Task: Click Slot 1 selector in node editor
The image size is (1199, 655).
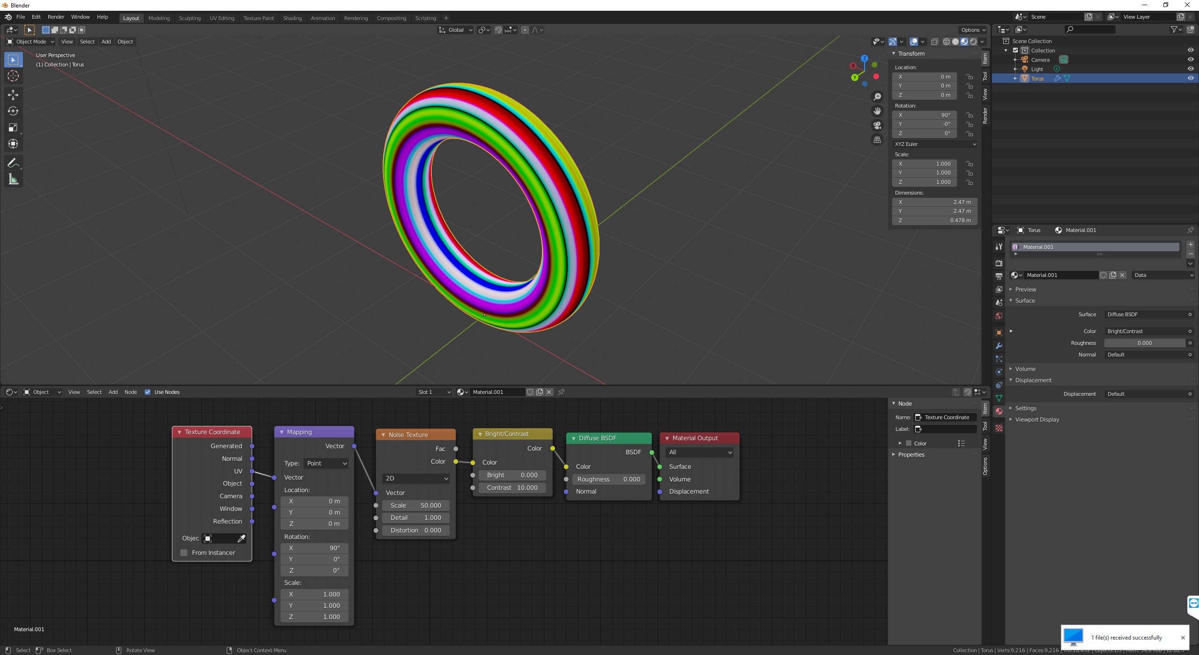Action: [434, 392]
